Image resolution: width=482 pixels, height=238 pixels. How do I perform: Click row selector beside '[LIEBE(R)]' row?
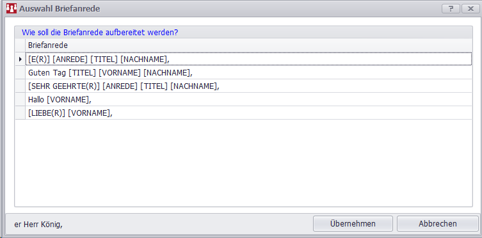[x=20, y=113]
